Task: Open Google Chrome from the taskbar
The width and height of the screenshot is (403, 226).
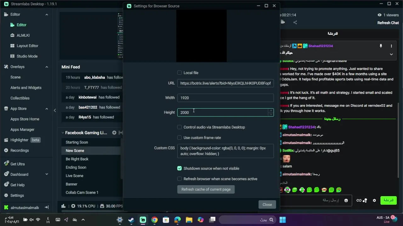Action: click(154, 220)
